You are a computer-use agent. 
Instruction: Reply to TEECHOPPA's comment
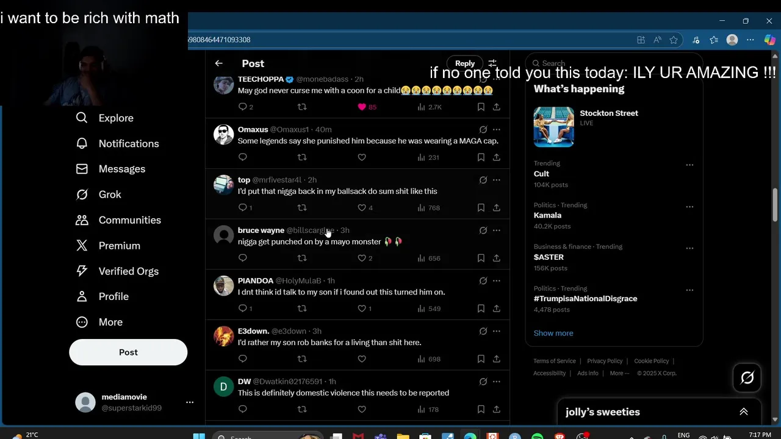[243, 107]
